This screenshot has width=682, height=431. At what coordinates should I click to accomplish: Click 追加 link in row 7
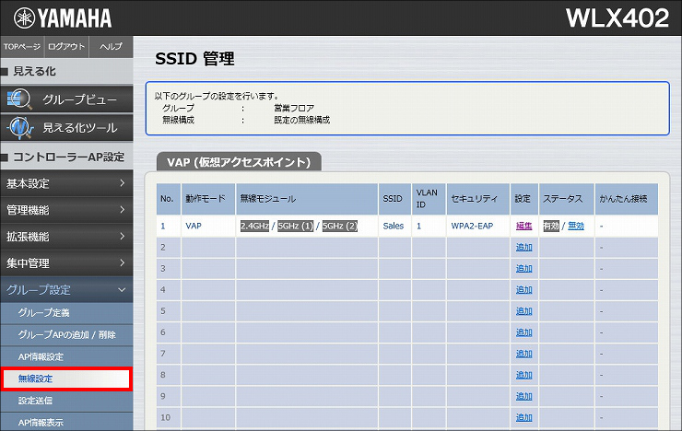pyautogui.click(x=523, y=354)
